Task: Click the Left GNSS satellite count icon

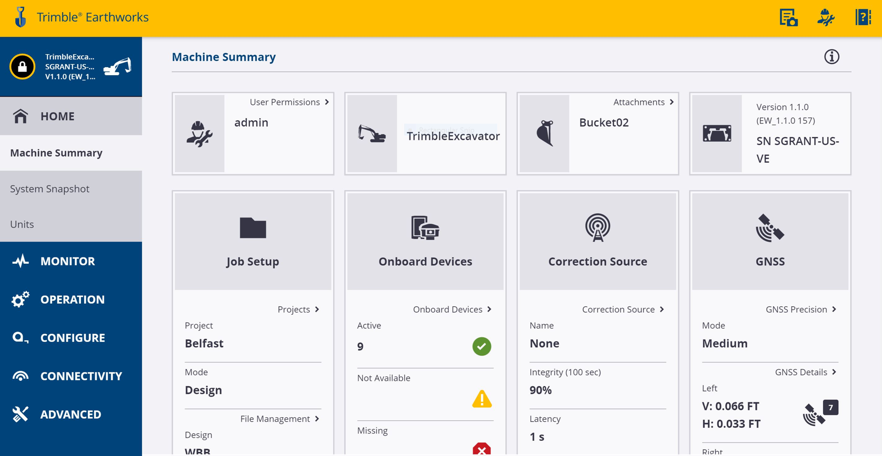Action: click(x=820, y=414)
